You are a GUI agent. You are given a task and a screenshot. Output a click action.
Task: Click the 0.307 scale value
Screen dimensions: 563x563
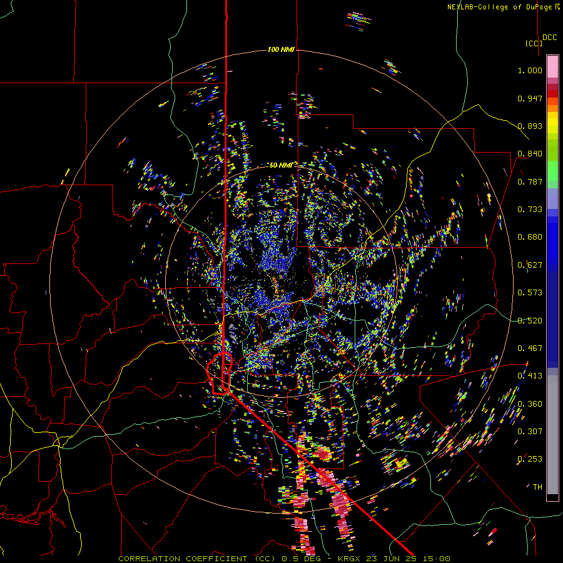pos(530,432)
